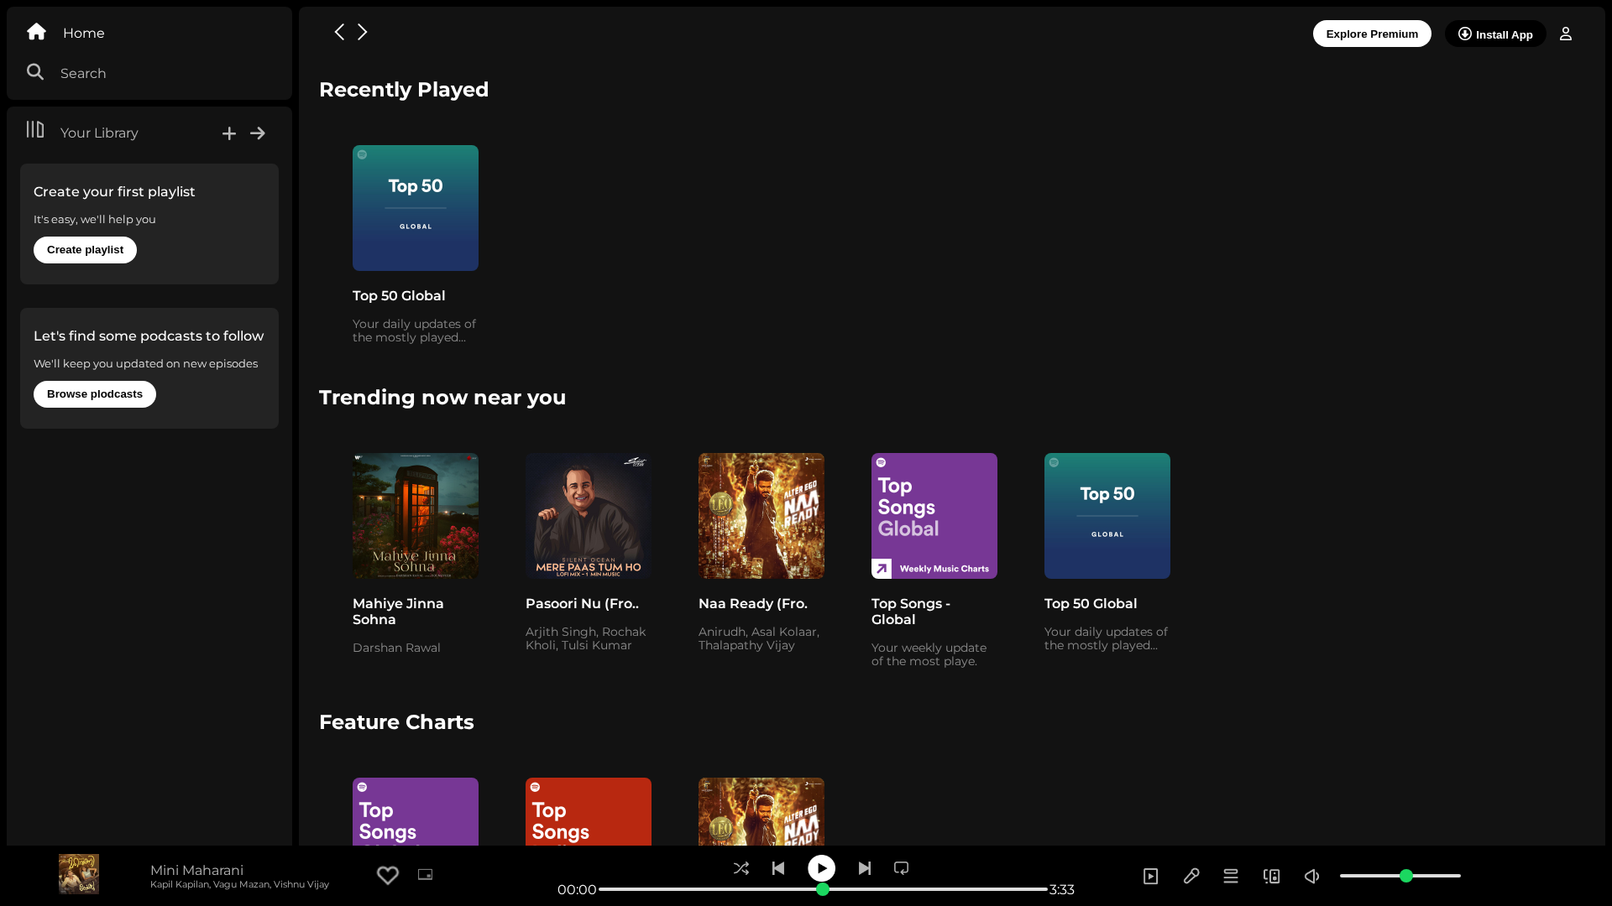
Task: Select Your Library label
Action: [99, 133]
